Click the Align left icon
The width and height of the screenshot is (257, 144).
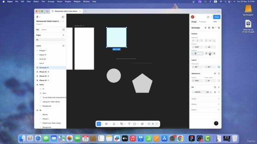pyautogui.click(x=193, y=41)
